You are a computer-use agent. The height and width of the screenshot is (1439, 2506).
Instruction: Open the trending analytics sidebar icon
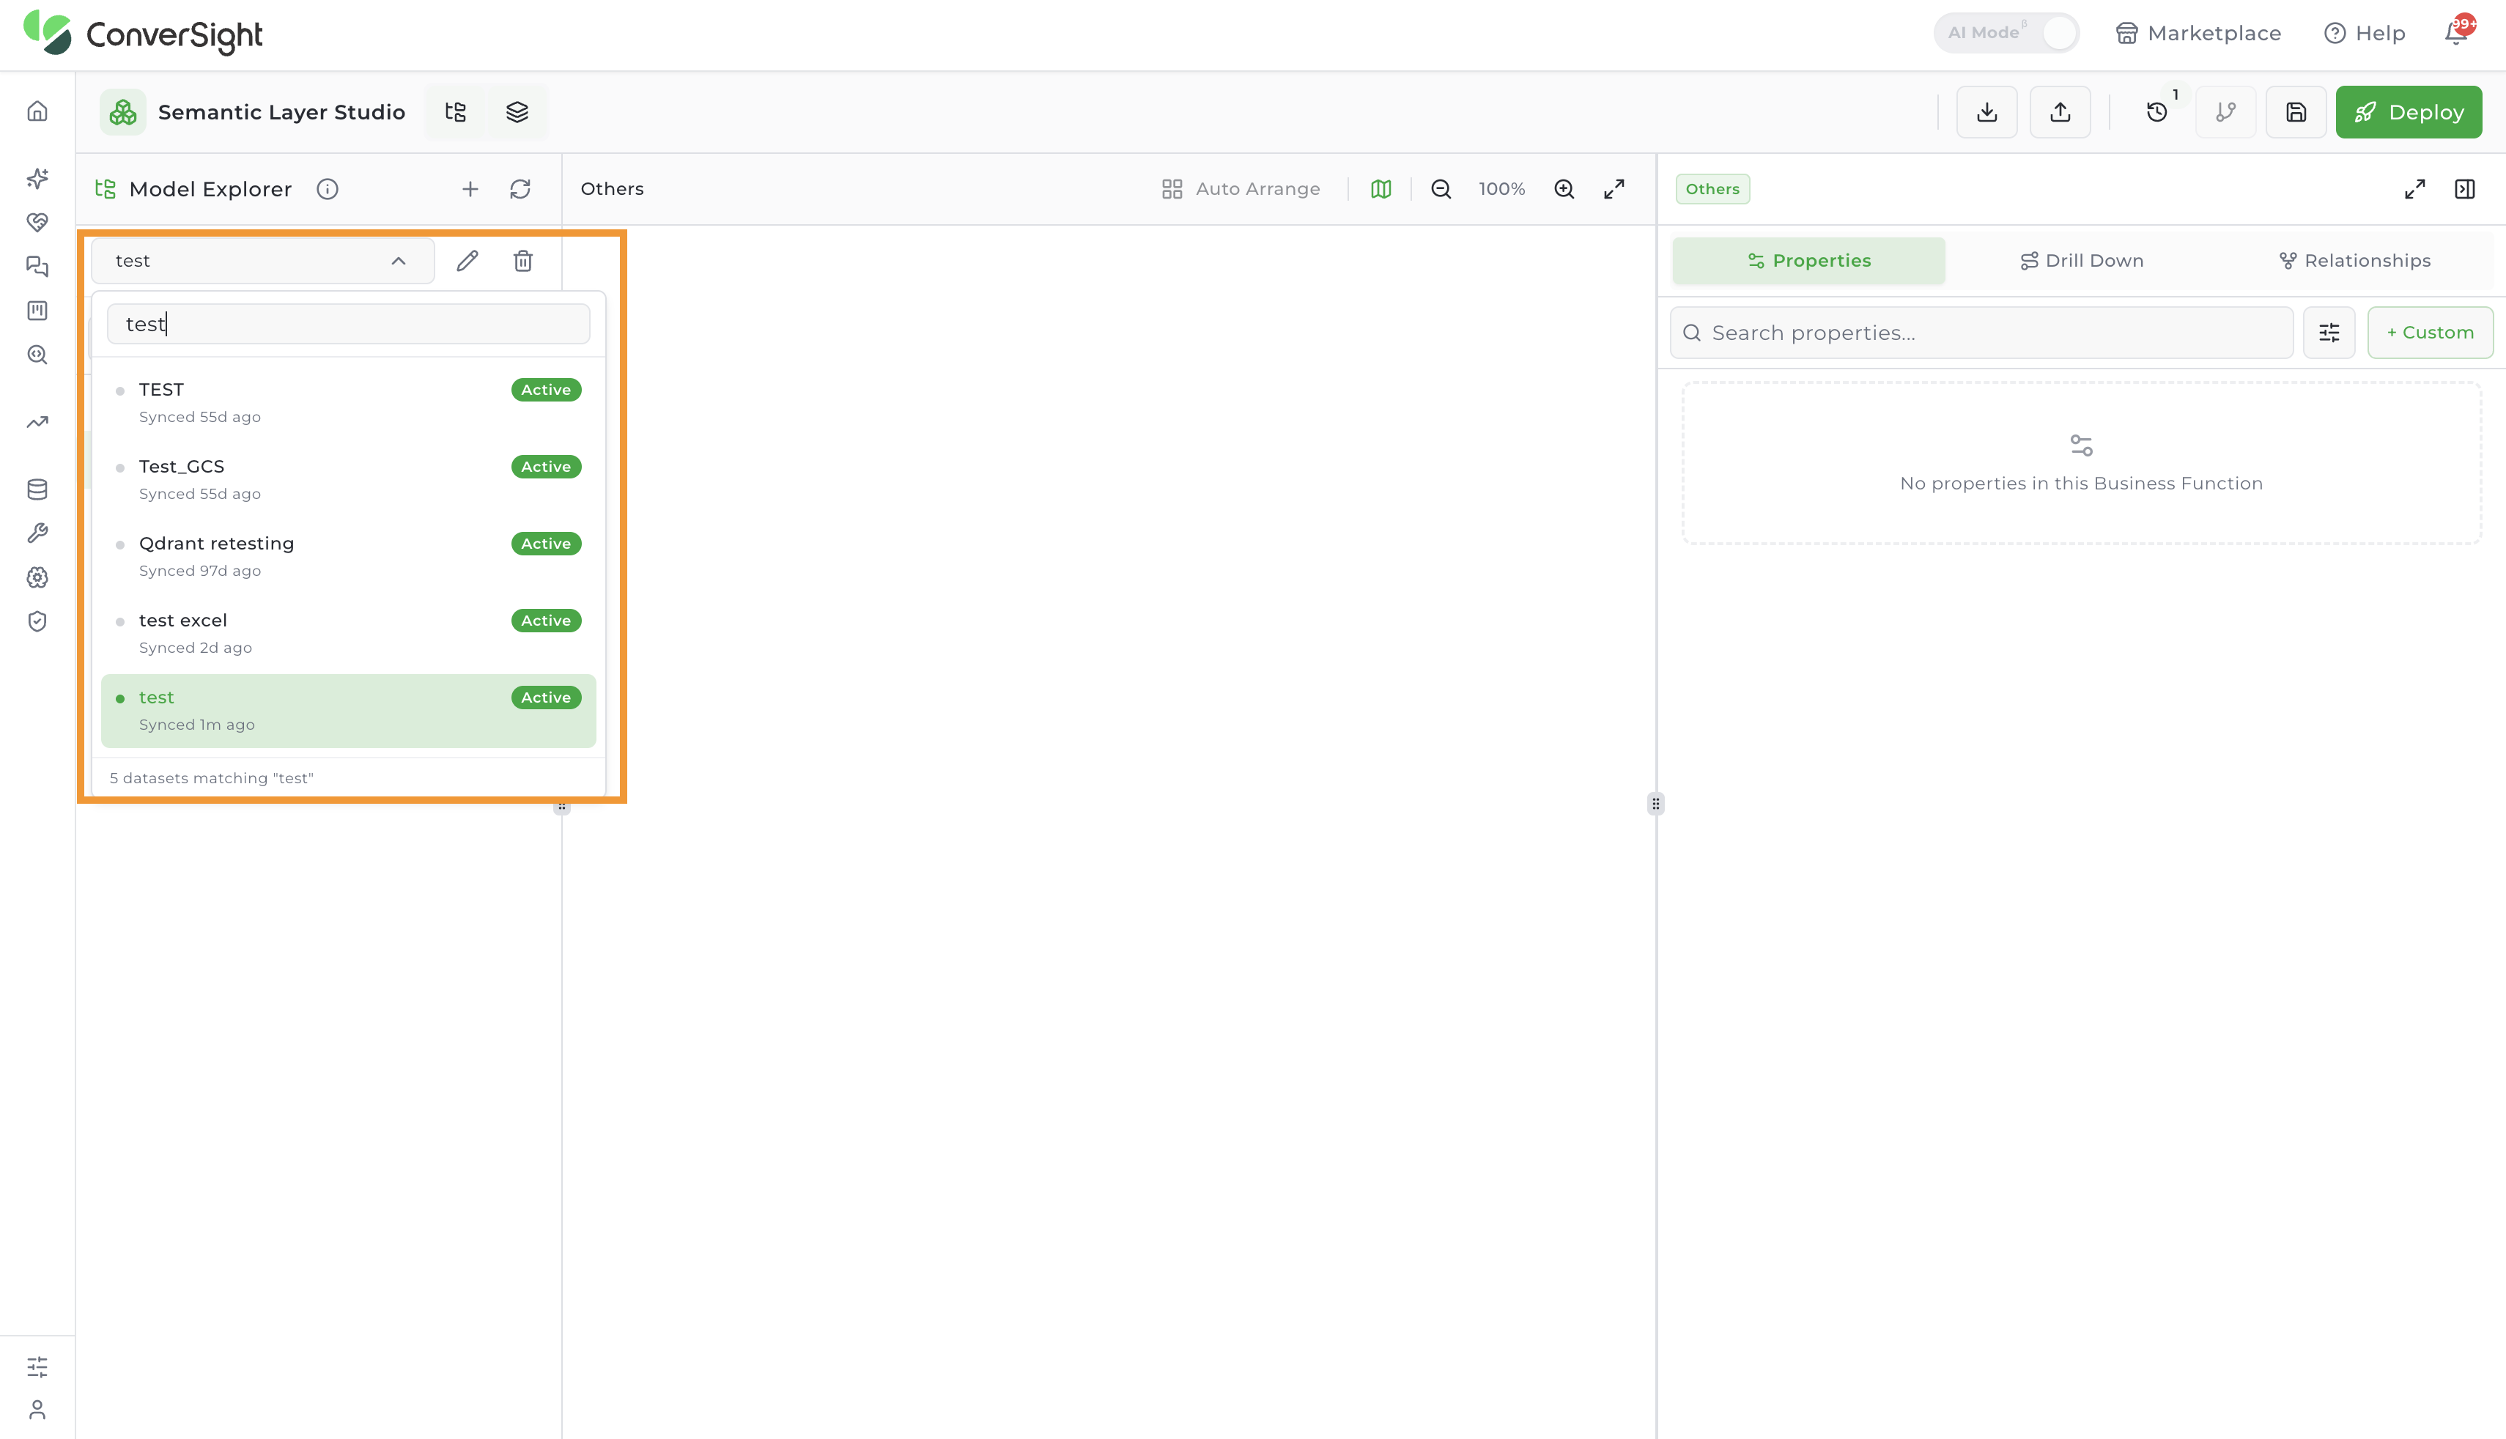(37, 422)
